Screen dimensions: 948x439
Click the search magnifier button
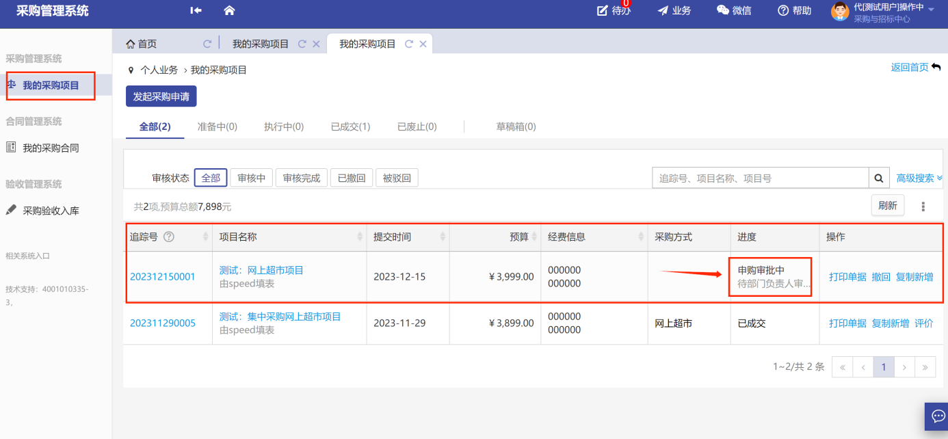879,178
